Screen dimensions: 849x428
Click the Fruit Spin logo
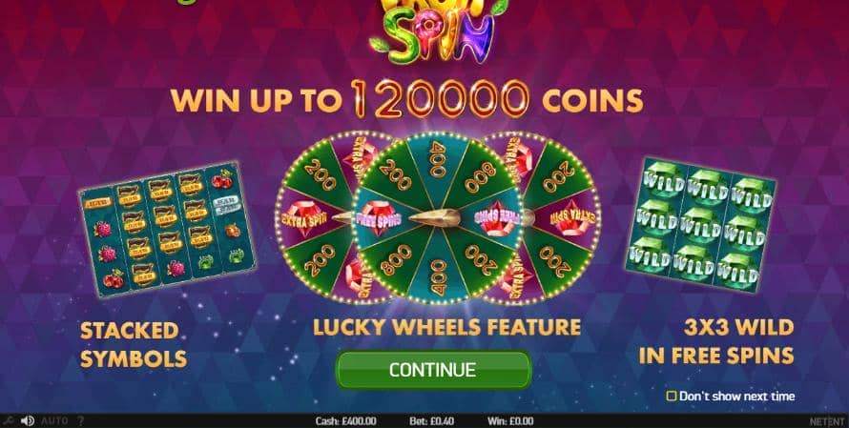(x=439, y=30)
